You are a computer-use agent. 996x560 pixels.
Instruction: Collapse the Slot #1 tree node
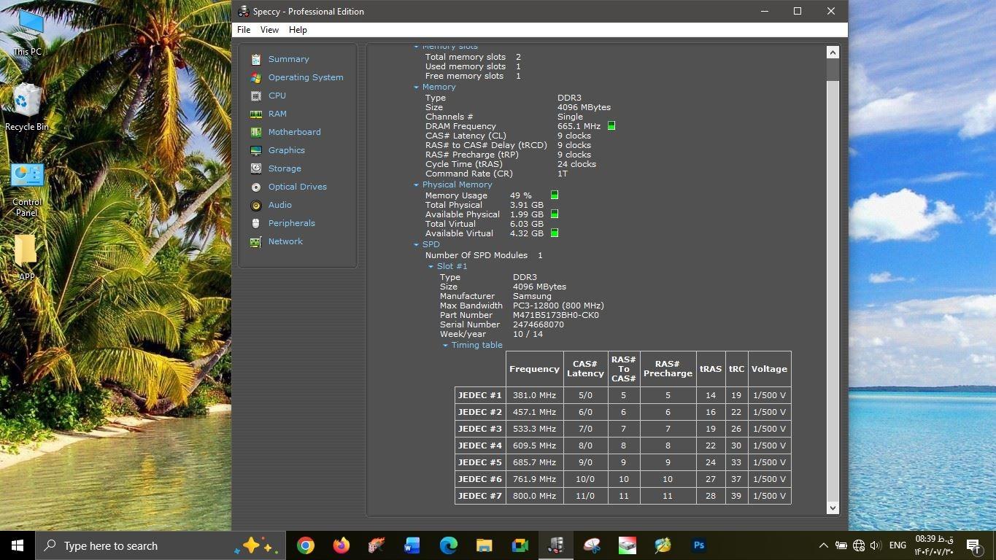pos(431,267)
